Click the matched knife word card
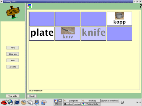 93,34
